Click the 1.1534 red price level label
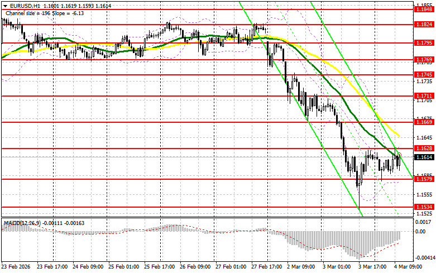436x273 pixels. 424,207
